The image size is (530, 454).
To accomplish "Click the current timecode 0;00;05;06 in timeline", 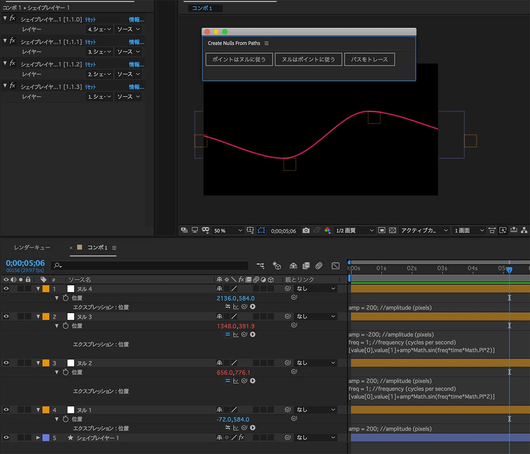I will point(25,263).
